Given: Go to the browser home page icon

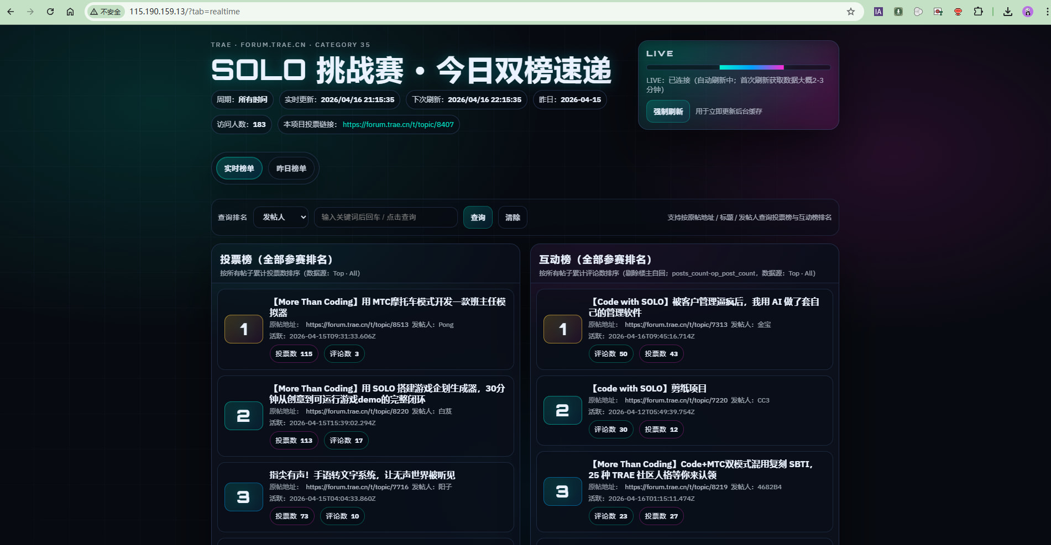Looking at the screenshot, I should pos(70,12).
